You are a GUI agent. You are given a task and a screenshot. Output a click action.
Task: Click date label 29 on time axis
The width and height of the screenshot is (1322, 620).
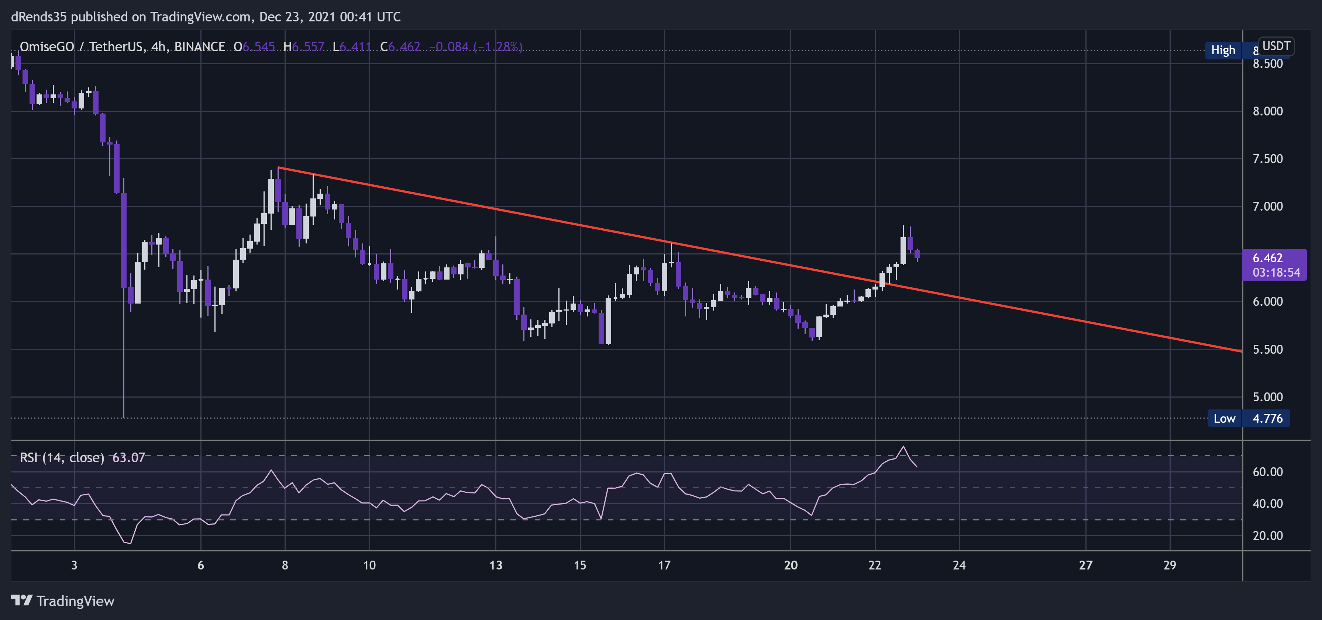pyautogui.click(x=1170, y=565)
